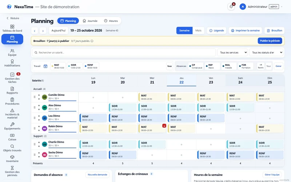Click the drag handle for Sacha Démo
Image resolution: width=291 pixels, height=182 pixels.
pos(35,154)
